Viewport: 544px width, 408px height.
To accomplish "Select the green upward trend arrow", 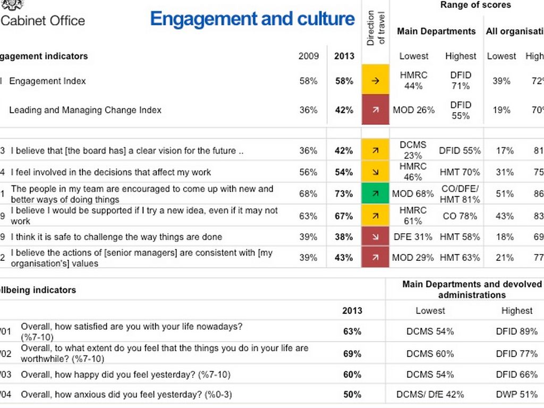I will coord(376,194).
